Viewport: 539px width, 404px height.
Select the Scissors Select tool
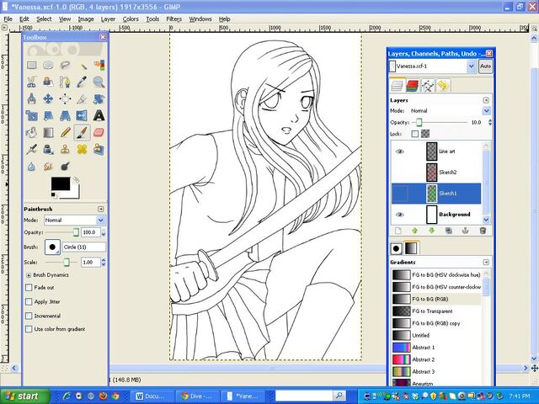pyautogui.click(x=32, y=82)
